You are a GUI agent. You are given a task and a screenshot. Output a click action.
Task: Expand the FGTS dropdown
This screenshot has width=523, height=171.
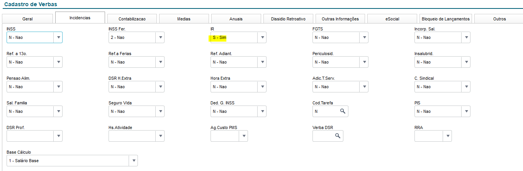click(x=364, y=37)
